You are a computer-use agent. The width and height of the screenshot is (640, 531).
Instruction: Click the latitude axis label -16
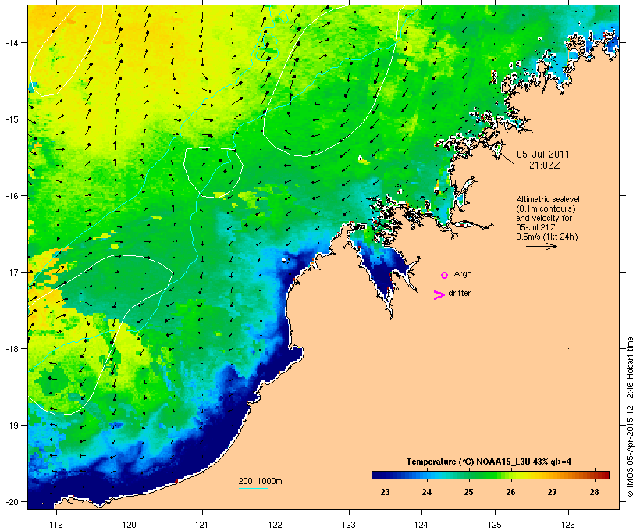(11, 196)
